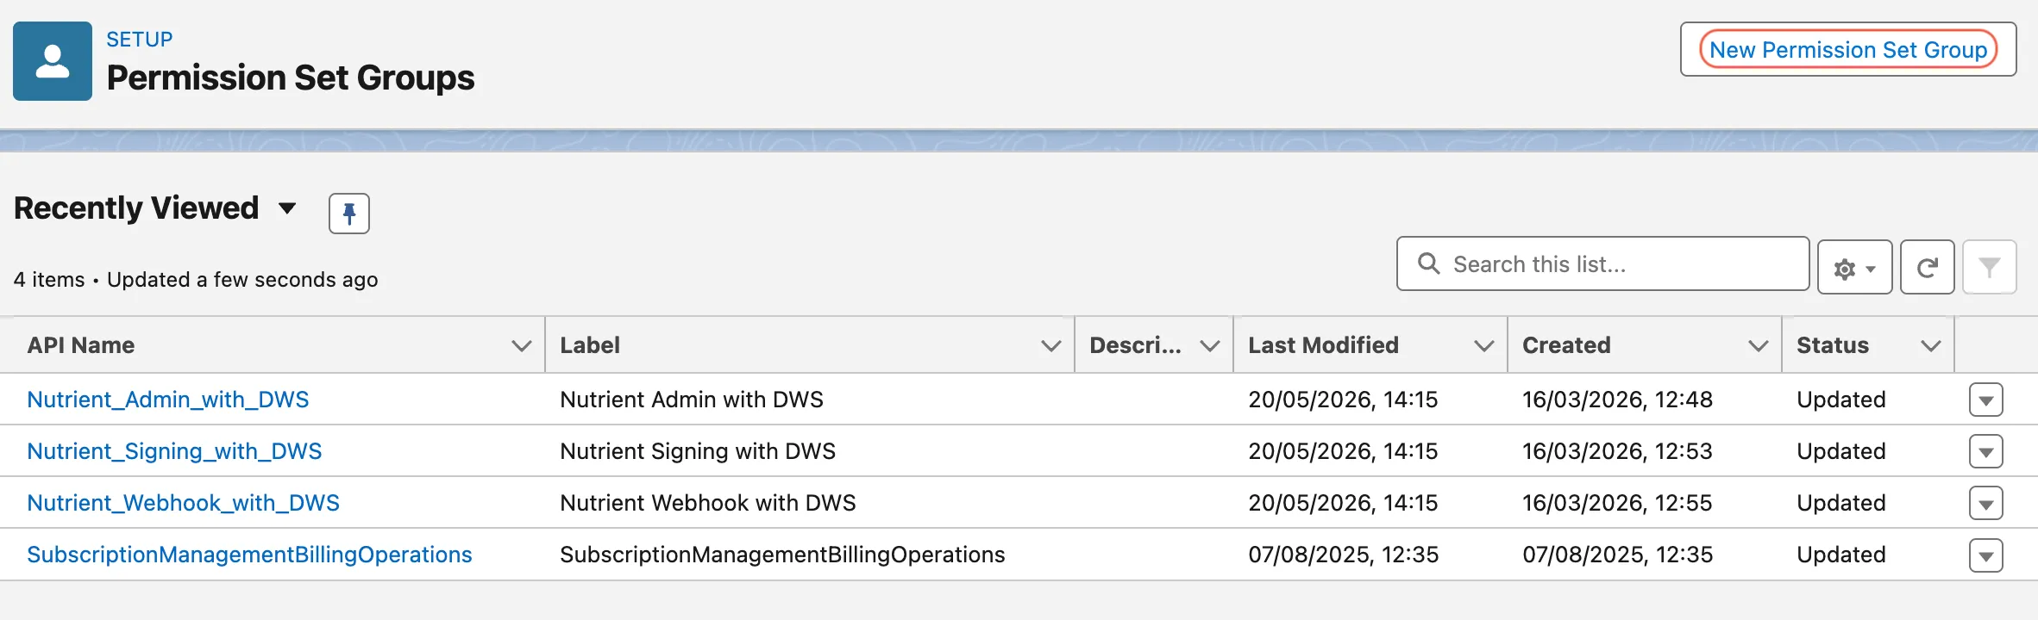Click the label cell 'Nutrient Webhook with DWS'
The image size is (2038, 620).
708,503
